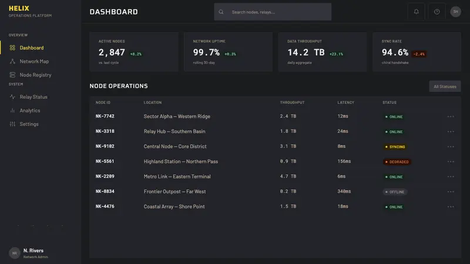470x264 pixels.
Task: Click Metro Link — Eastern Terminal location
Action: tap(177, 177)
